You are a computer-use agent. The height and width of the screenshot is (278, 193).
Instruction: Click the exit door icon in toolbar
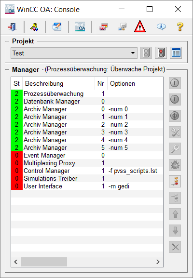pyautogui.click(x=12, y=27)
